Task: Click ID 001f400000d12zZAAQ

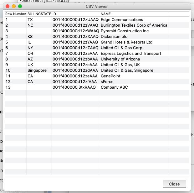Action: coord(76,48)
